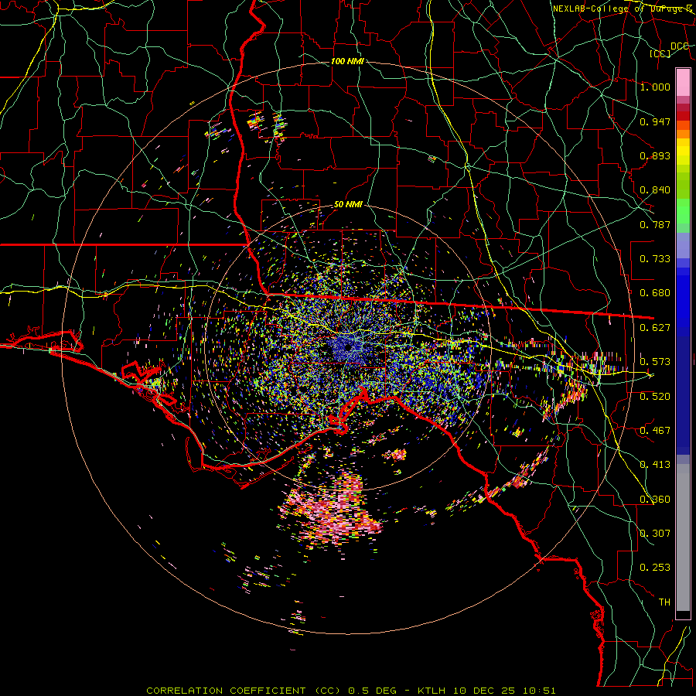The width and height of the screenshot is (696, 696).
Task: Click the 'TH' threshold label on the scale
Action: (x=664, y=602)
